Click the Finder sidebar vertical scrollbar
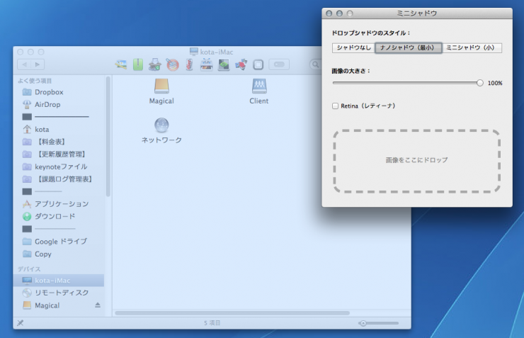The width and height of the screenshot is (524, 338). pos(108,136)
